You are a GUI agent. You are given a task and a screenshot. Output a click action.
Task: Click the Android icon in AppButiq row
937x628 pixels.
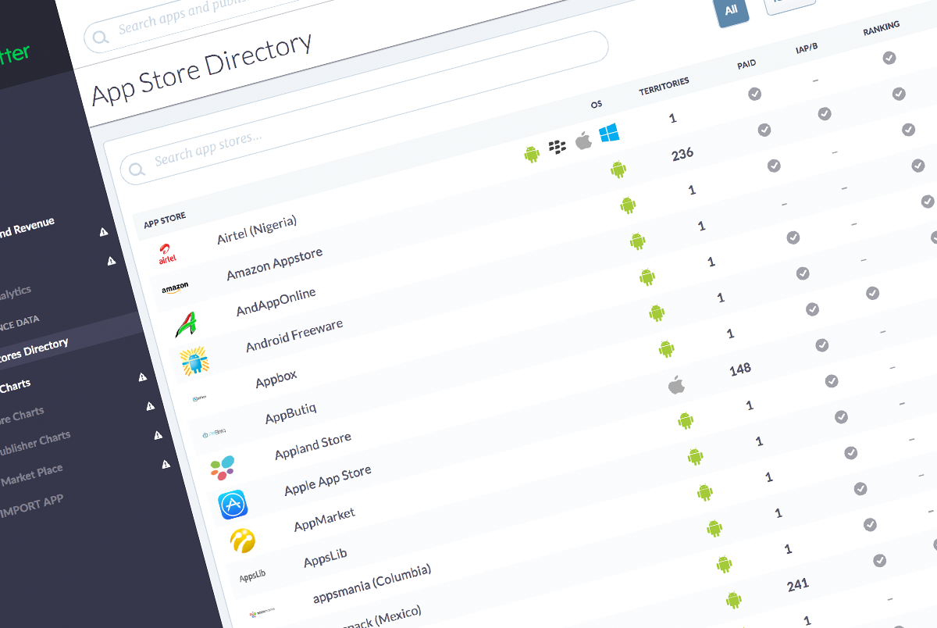(x=657, y=312)
